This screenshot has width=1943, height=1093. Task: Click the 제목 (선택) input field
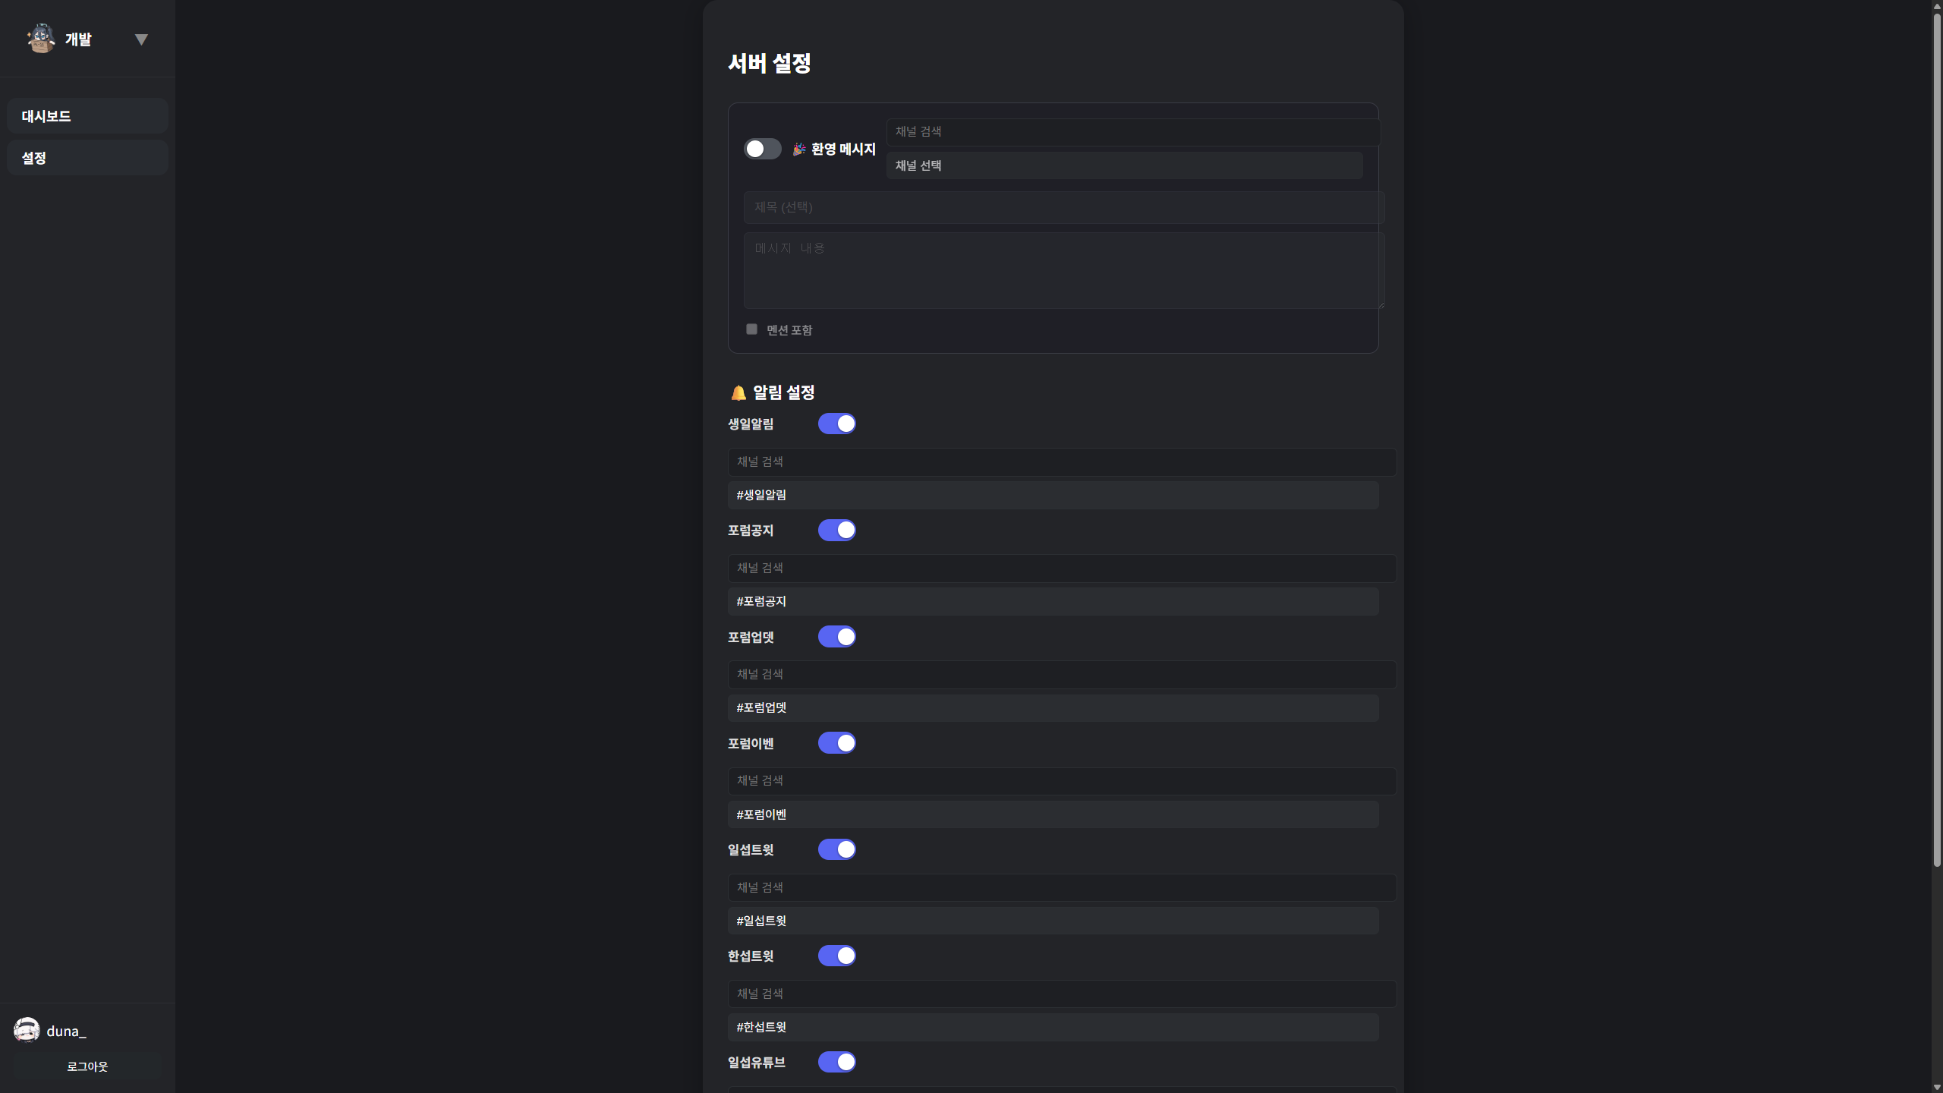[1063, 207]
